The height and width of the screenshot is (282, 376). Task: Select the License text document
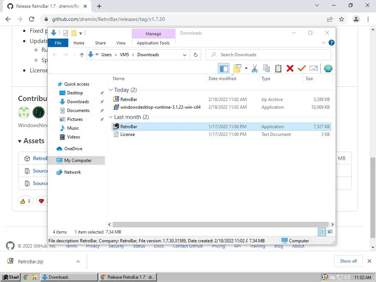pos(221,134)
